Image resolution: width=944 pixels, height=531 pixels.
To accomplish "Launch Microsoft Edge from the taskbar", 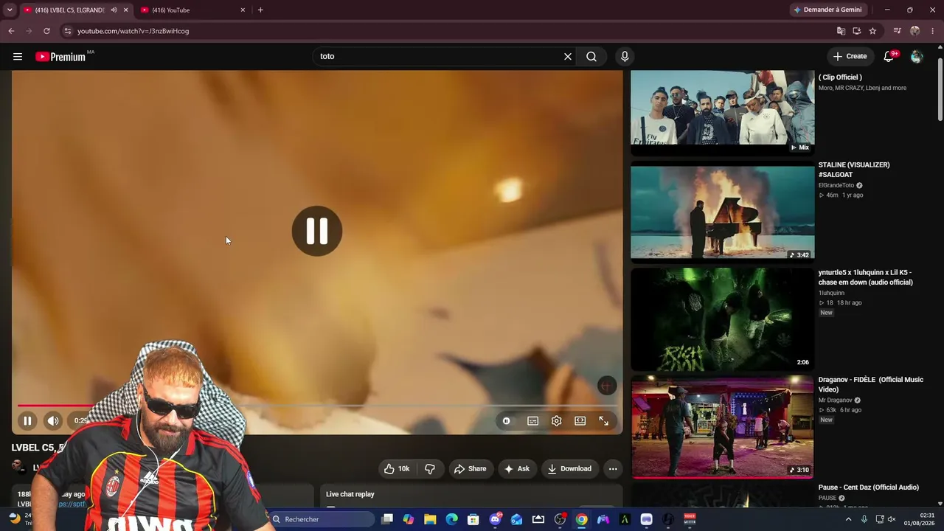I will [452, 519].
